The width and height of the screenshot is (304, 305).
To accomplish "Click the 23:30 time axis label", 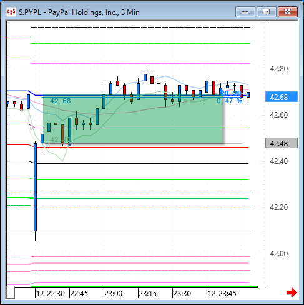I will point(182,294).
